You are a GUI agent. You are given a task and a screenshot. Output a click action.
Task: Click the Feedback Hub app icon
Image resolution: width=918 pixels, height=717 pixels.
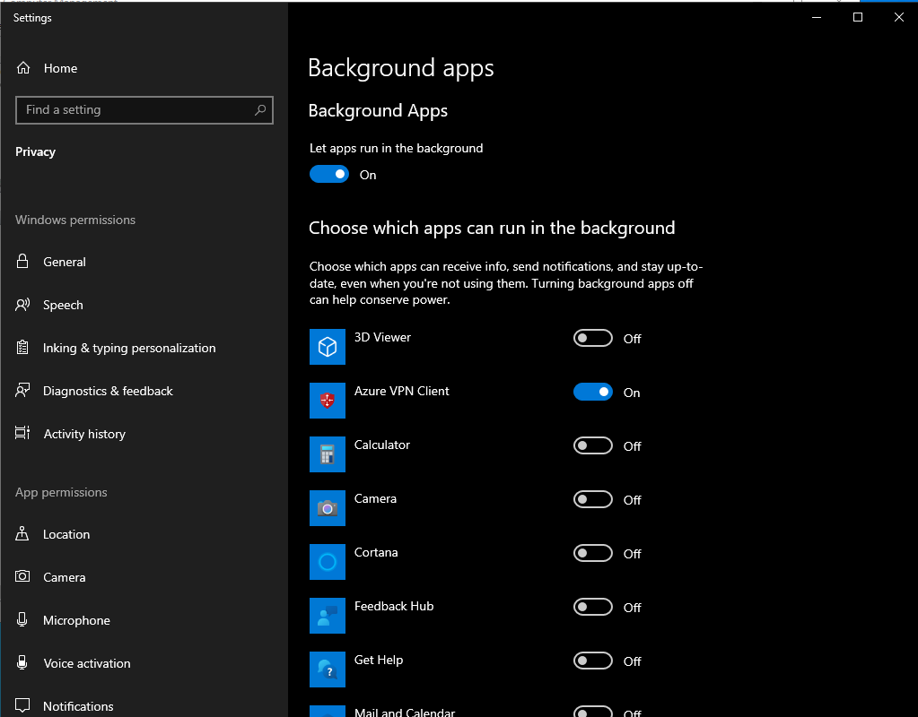(328, 616)
